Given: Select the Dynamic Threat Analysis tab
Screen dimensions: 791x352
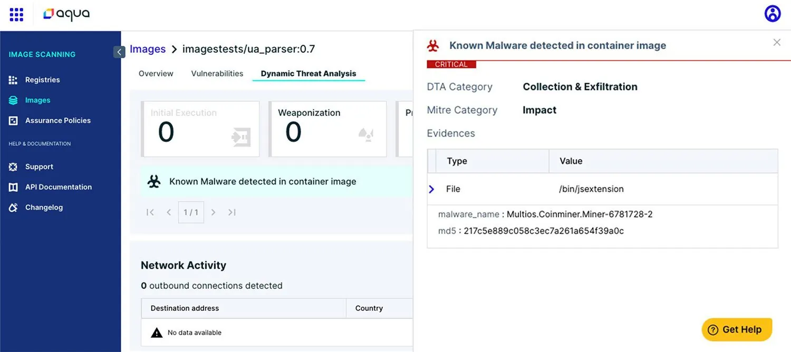Looking at the screenshot, I should pyautogui.click(x=308, y=74).
